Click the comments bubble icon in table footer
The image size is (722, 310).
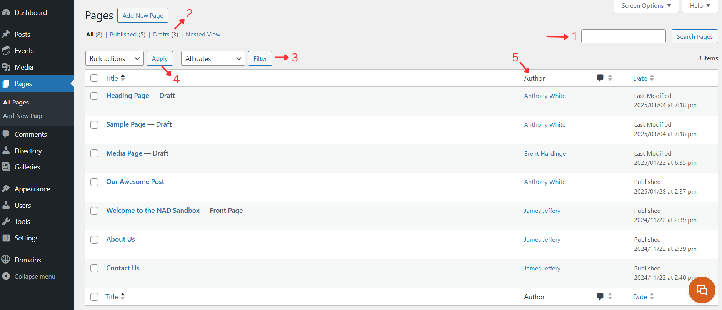pos(600,297)
